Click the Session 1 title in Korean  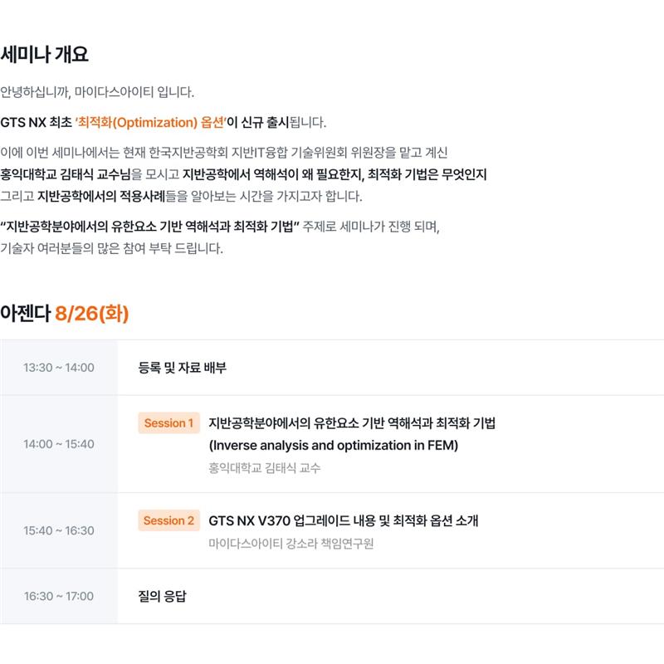coord(352,423)
